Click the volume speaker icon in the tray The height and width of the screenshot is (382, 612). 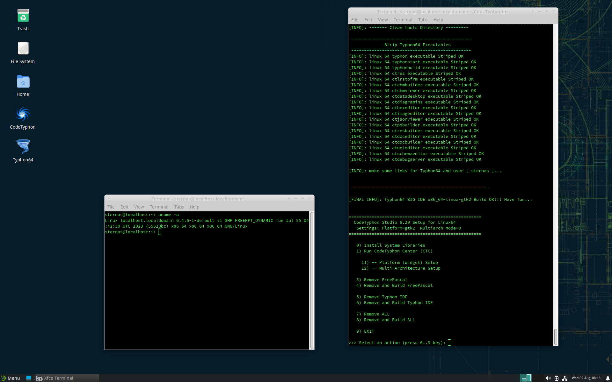pos(548,378)
